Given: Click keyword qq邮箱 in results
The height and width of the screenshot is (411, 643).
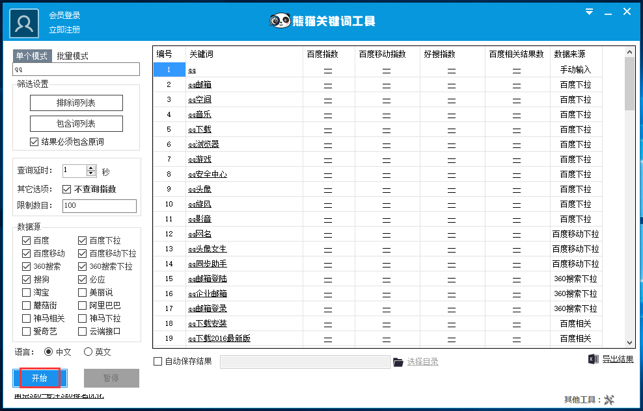Looking at the screenshot, I should (x=200, y=85).
